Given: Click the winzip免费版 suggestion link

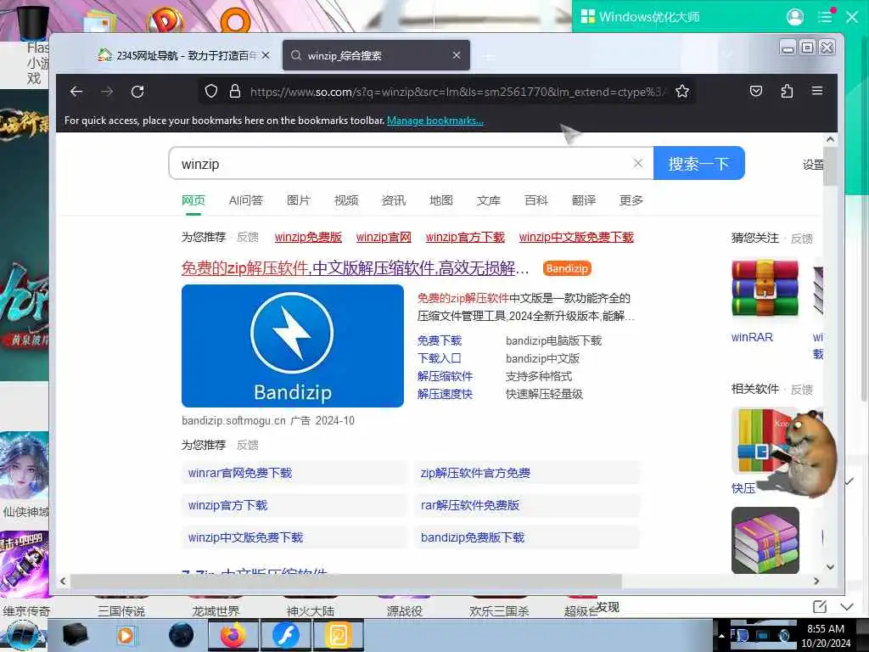Looking at the screenshot, I should 308,238.
